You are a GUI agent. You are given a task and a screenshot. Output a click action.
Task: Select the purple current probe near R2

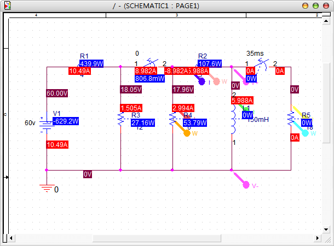201,81
